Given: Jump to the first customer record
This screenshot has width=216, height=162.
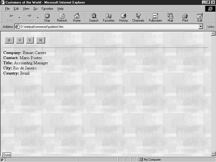Looking at the screenshot, I should pyautogui.click(x=9, y=40).
